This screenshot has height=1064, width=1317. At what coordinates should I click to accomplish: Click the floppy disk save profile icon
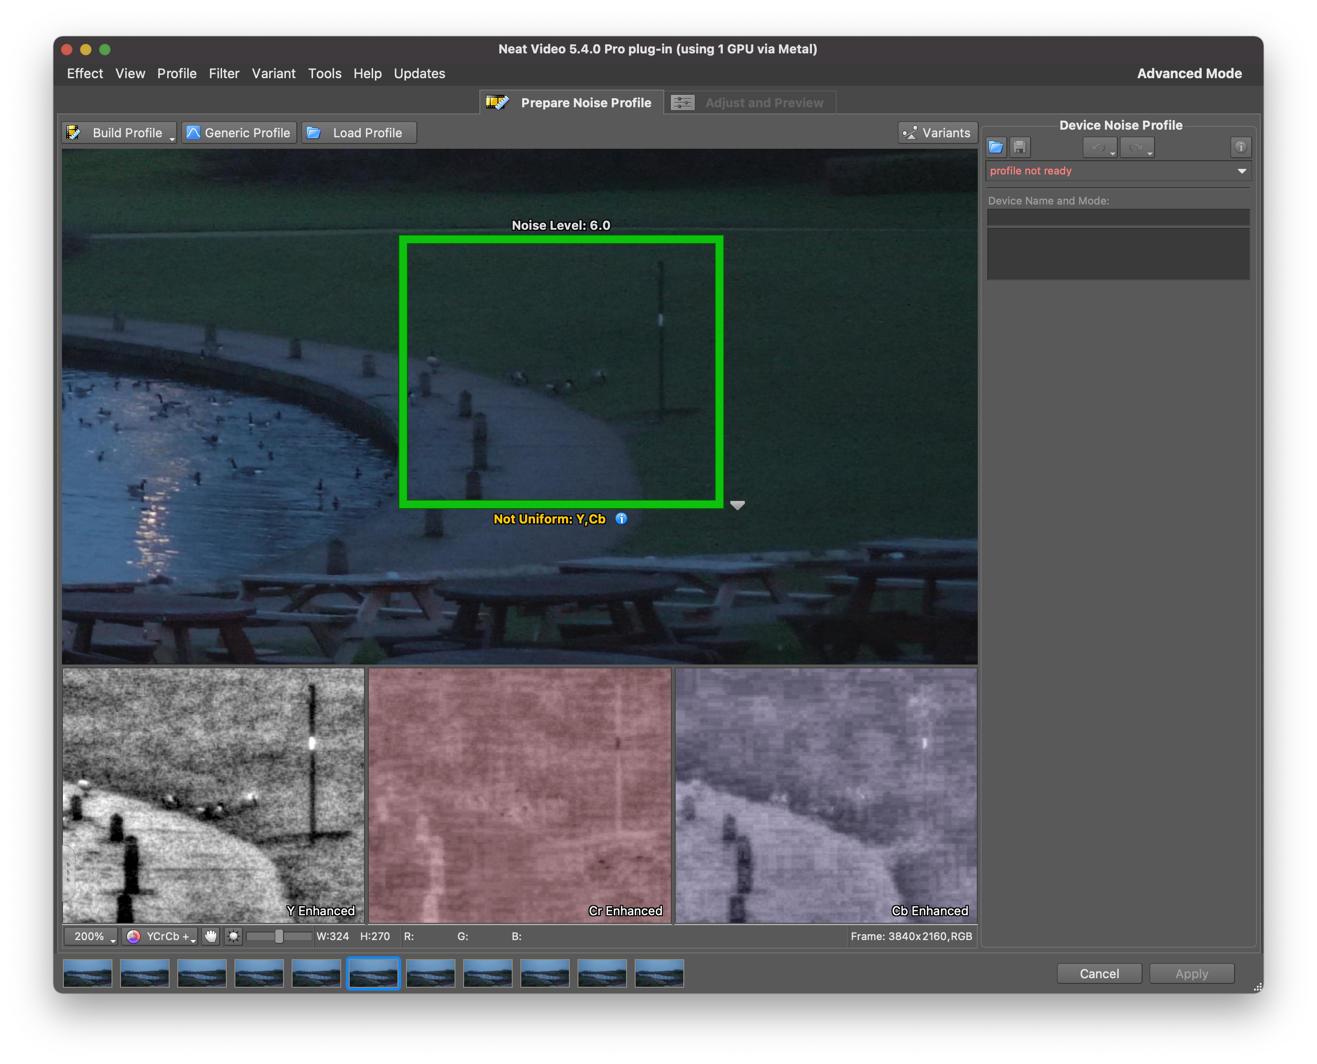[1019, 147]
